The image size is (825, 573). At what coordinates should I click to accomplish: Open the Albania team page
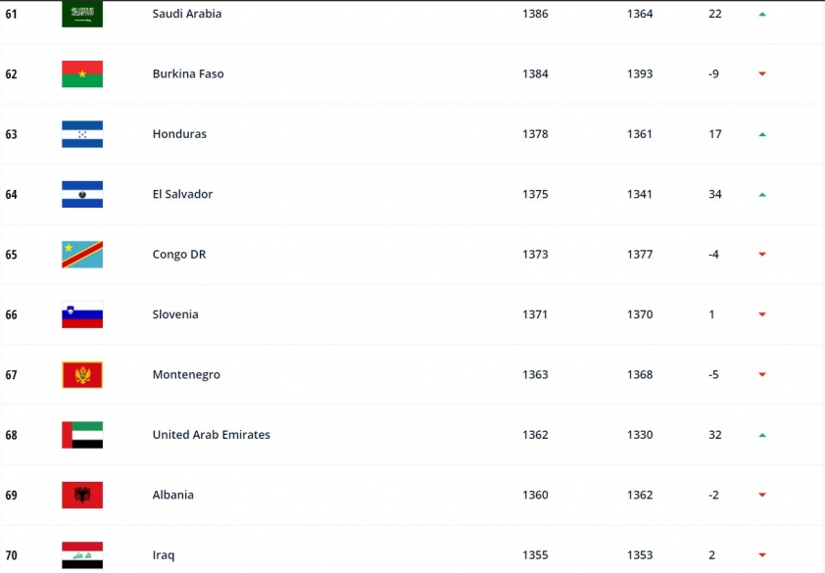coord(172,495)
